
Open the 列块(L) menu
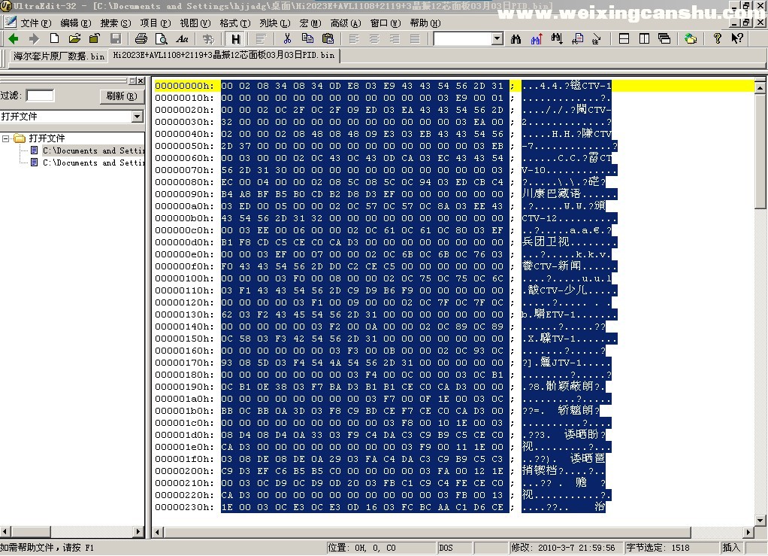click(275, 23)
